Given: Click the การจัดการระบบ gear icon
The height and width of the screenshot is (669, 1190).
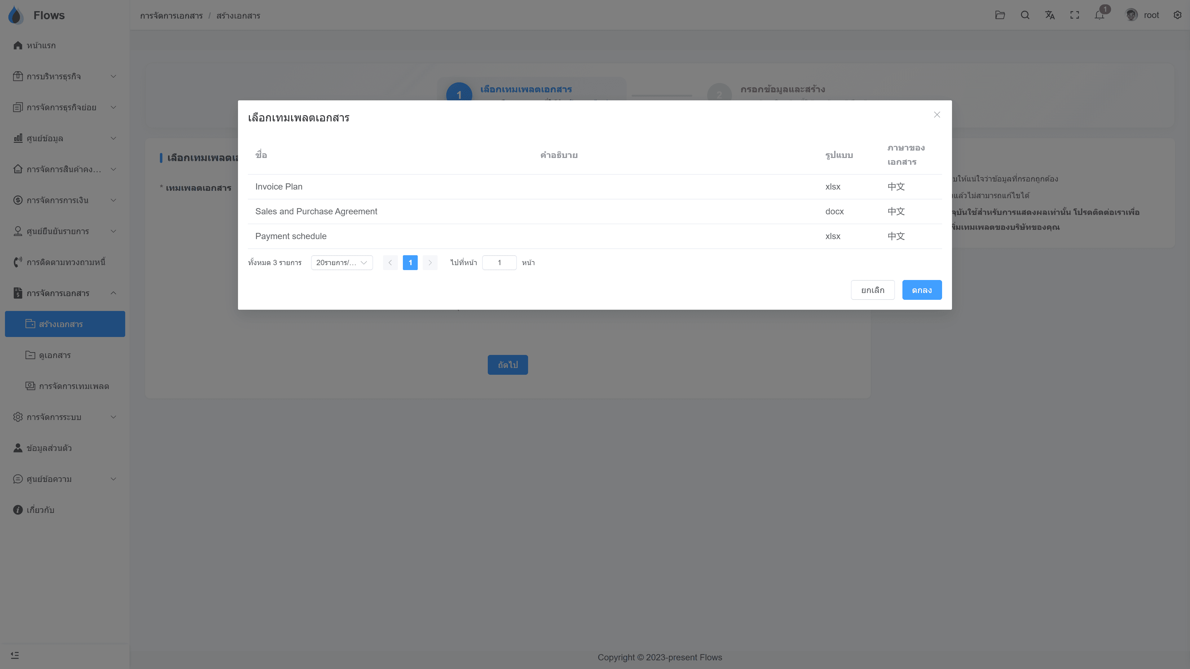Looking at the screenshot, I should 18,417.
